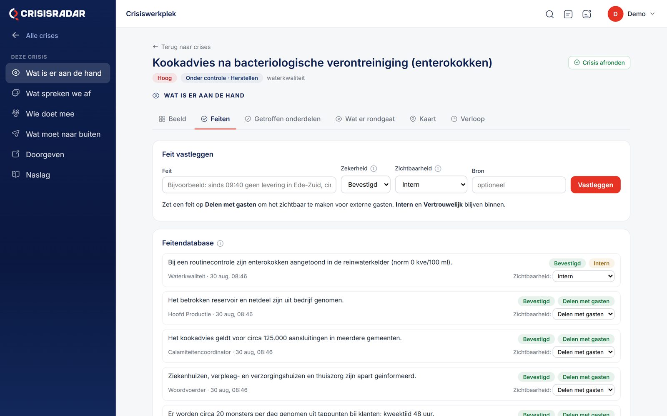Viewport: 667px width, 416px height.
Task: Open the search icon in top bar
Action: (549, 14)
